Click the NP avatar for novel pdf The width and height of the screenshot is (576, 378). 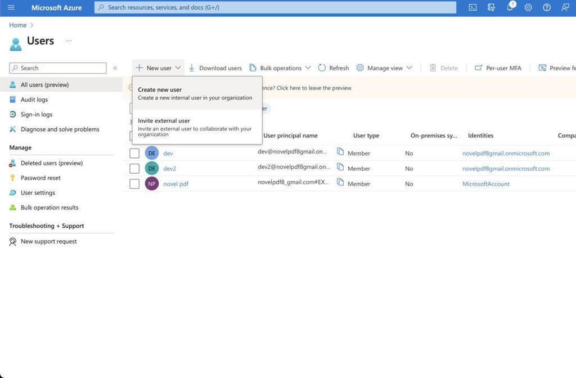152,184
